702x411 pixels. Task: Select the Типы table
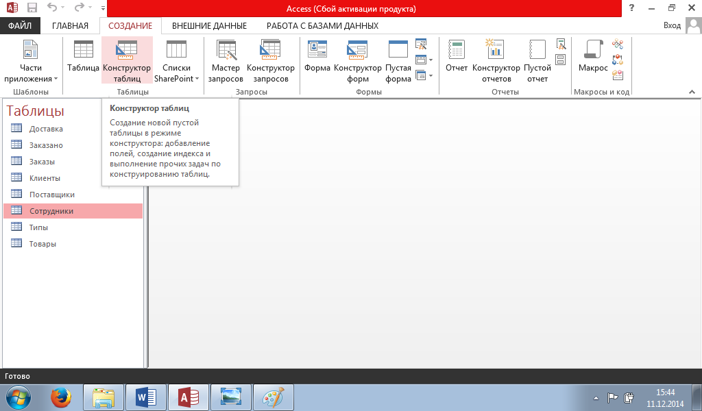(x=73, y=227)
